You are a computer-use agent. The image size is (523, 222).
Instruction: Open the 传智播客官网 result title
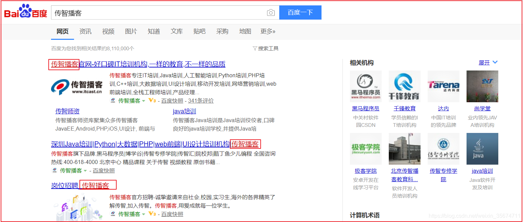[x=138, y=64]
